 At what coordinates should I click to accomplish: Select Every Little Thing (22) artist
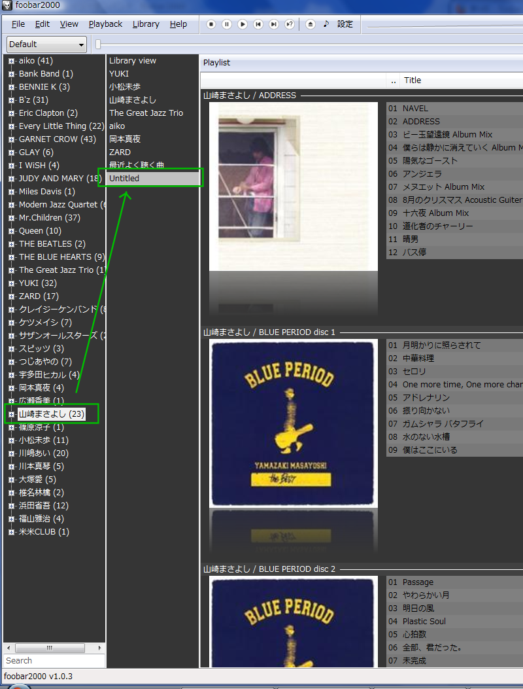click(61, 126)
